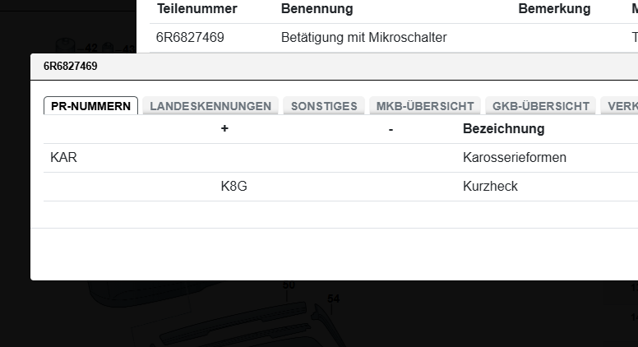Image resolution: width=638 pixels, height=347 pixels.
Task: Click the Benennung column header
Action: [317, 9]
